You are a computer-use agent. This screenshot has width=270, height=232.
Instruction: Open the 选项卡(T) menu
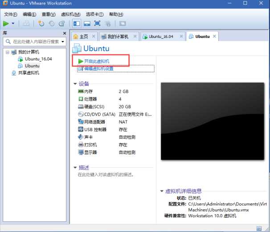(x=94, y=14)
